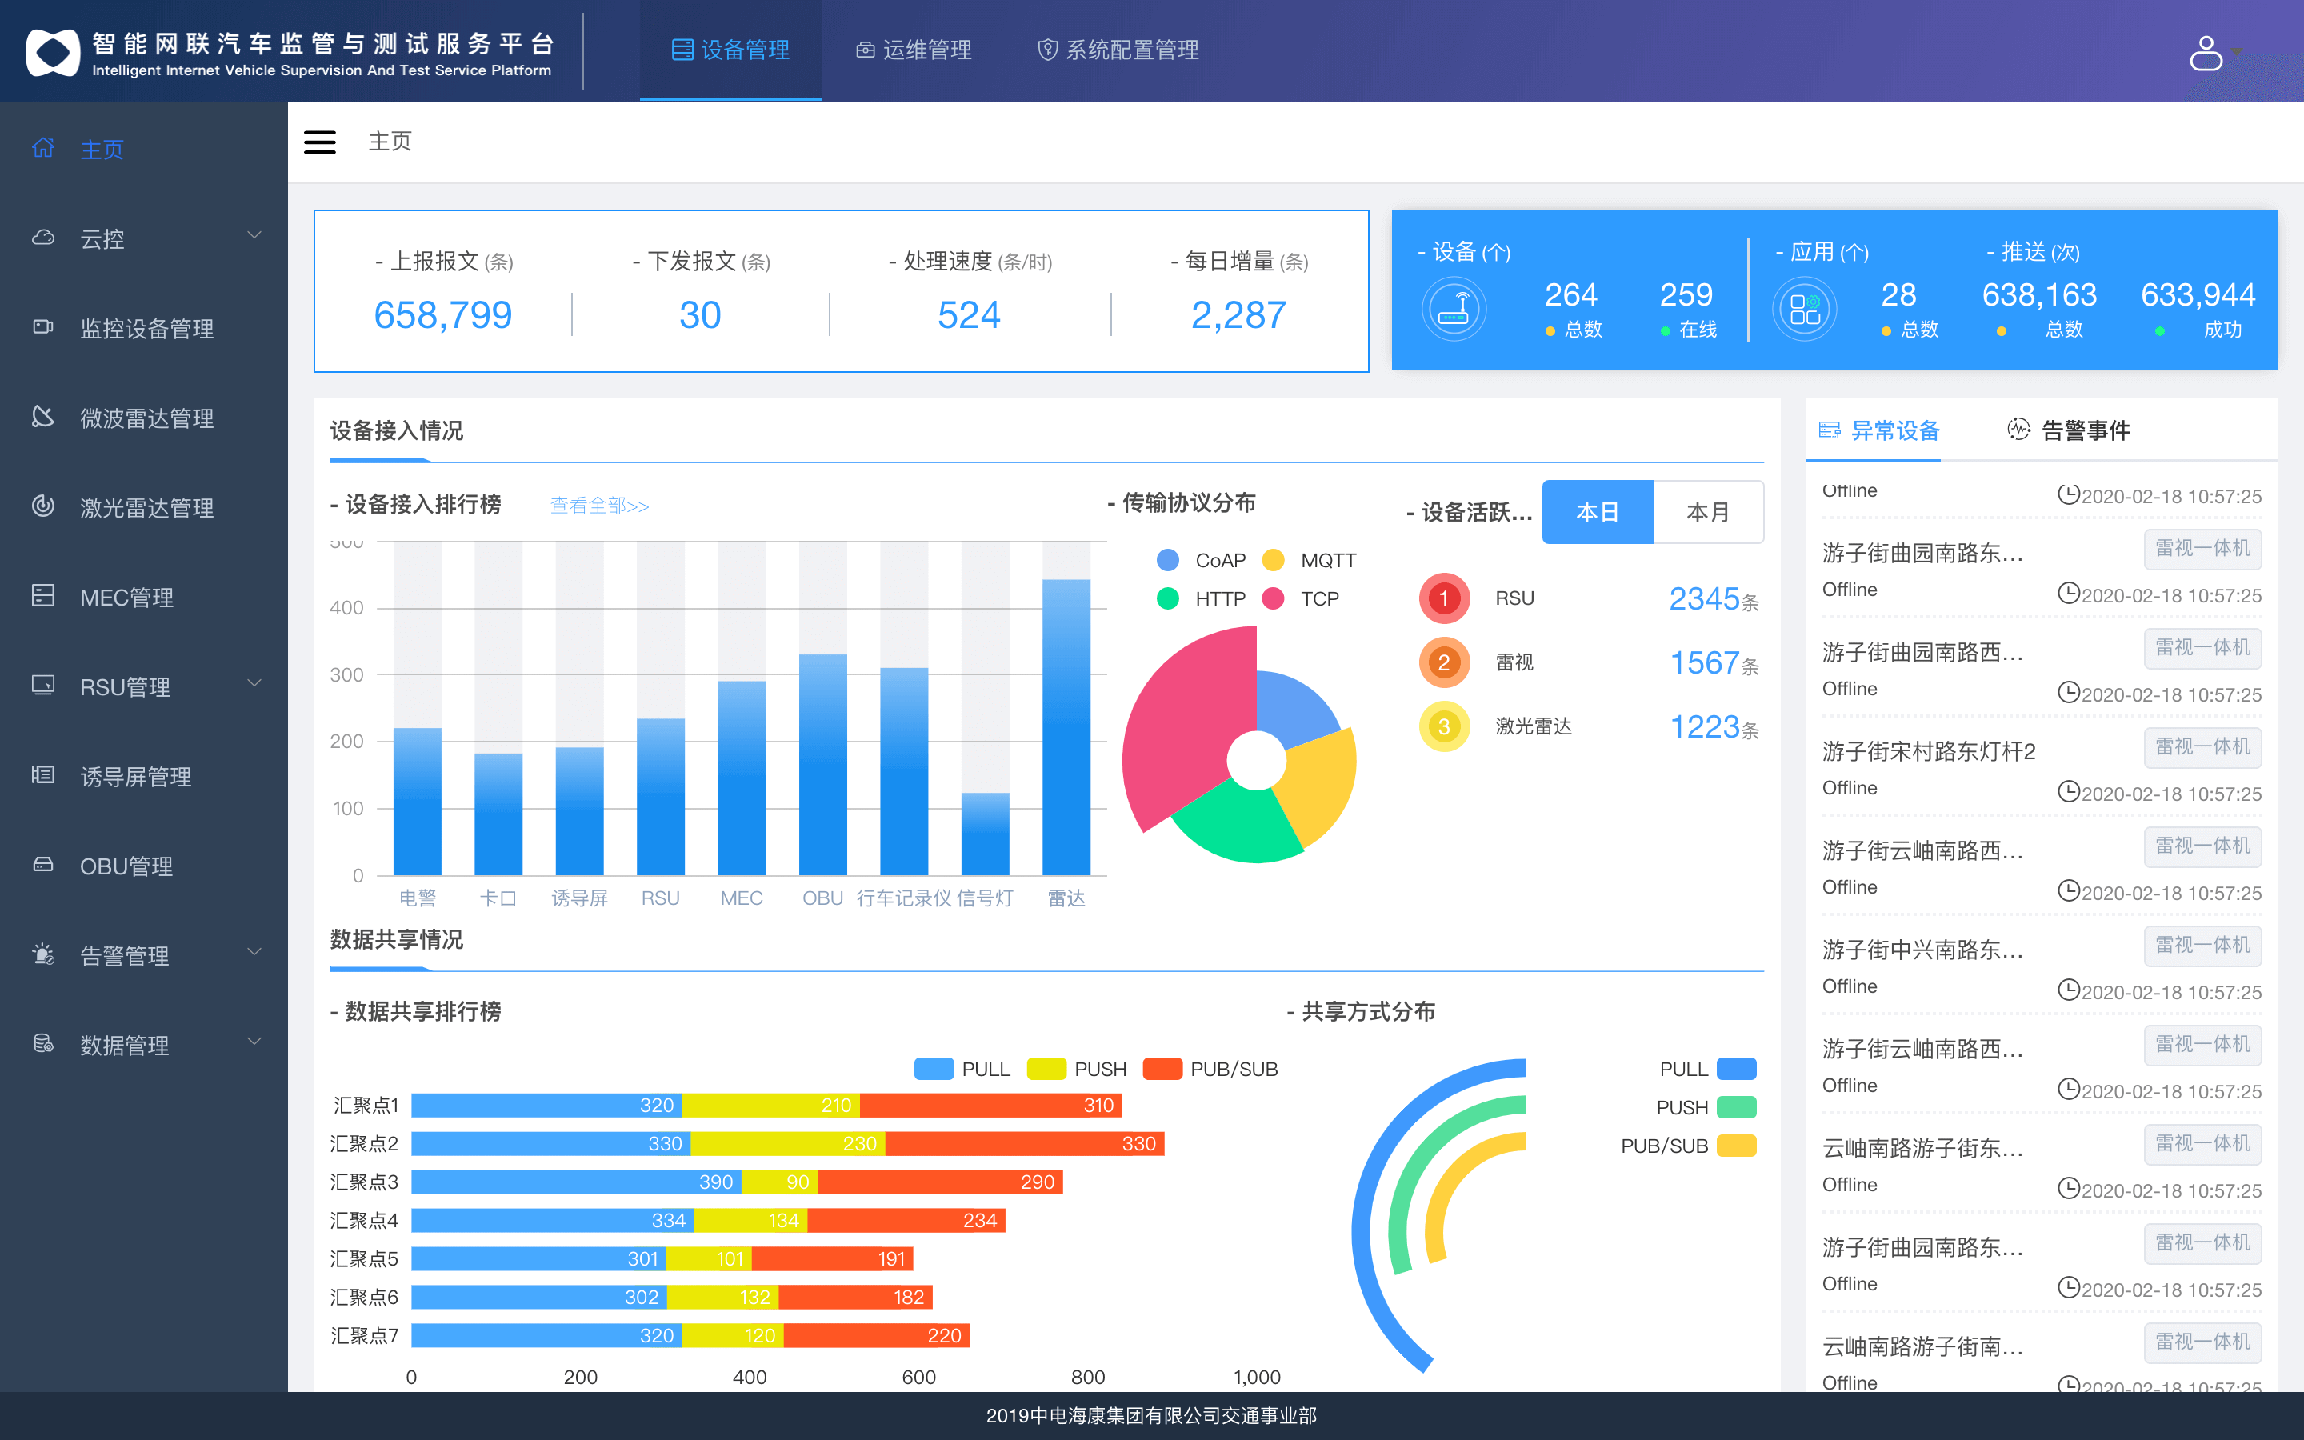
Task: Click the first 雷视一体机 tag button
Action: pos(2202,549)
